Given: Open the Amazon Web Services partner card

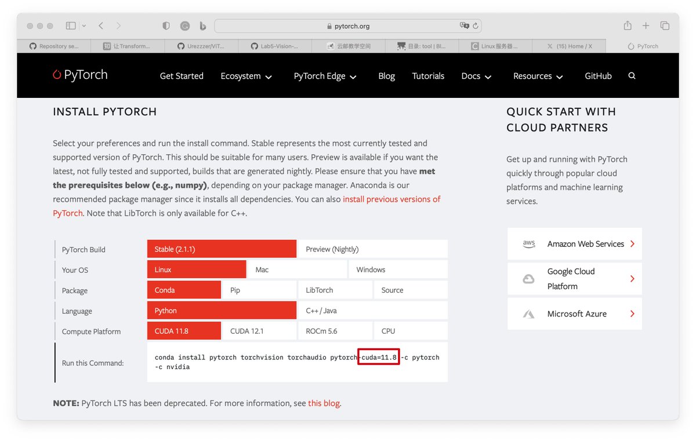Looking at the screenshot, I should tap(574, 244).
